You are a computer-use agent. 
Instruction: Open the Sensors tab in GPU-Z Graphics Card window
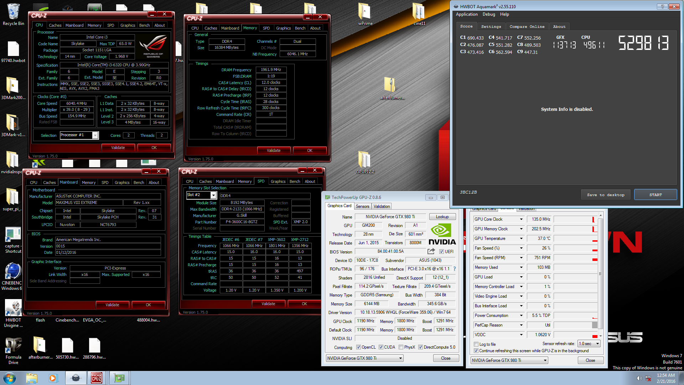[x=362, y=206]
